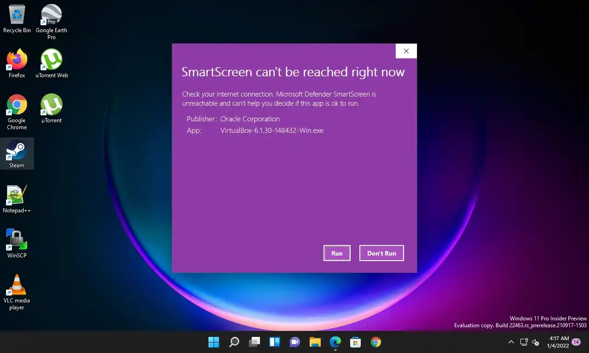Select the Notepad++ desktop shortcut
The height and width of the screenshot is (353, 589).
17,199
